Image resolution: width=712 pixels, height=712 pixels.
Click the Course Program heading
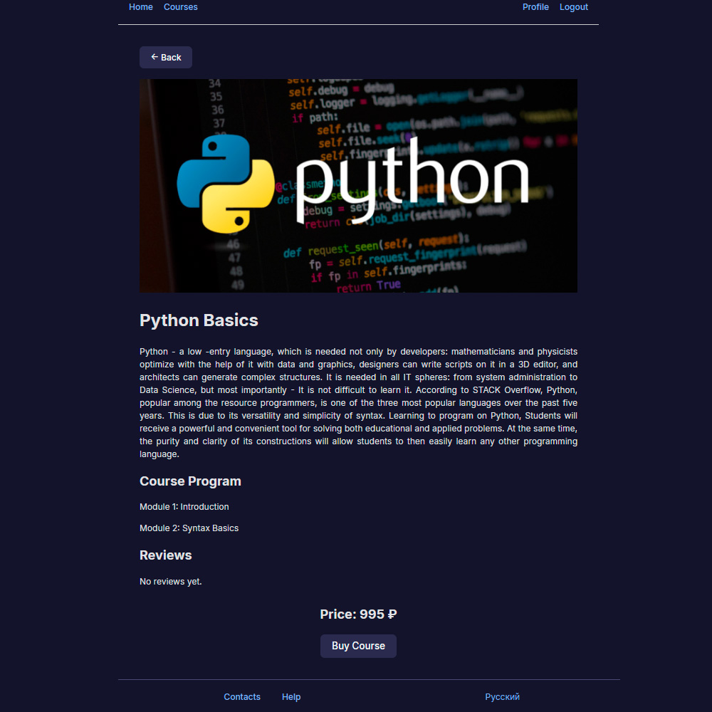point(190,481)
